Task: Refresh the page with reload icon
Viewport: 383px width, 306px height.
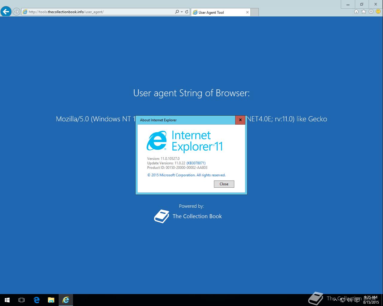Action: (x=187, y=12)
